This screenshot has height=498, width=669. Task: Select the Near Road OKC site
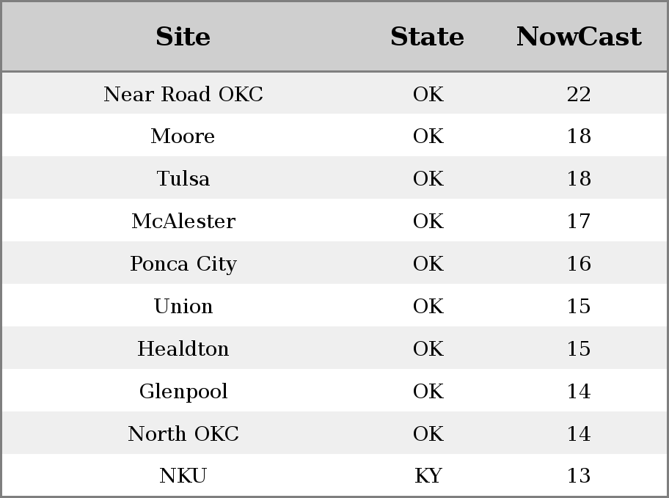click(183, 94)
